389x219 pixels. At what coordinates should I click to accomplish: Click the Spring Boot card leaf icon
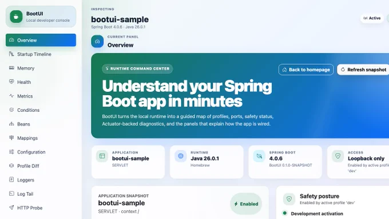[259, 156]
